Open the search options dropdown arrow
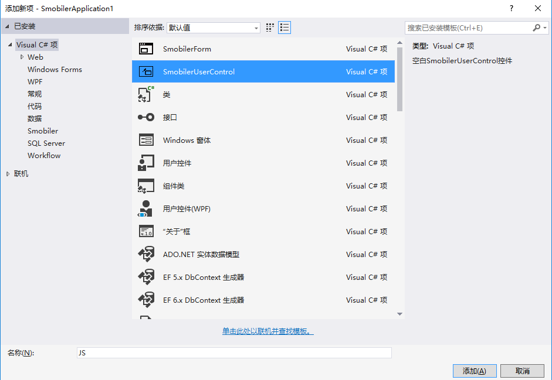552x380 pixels. pyautogui.click(x=545, y=28)
